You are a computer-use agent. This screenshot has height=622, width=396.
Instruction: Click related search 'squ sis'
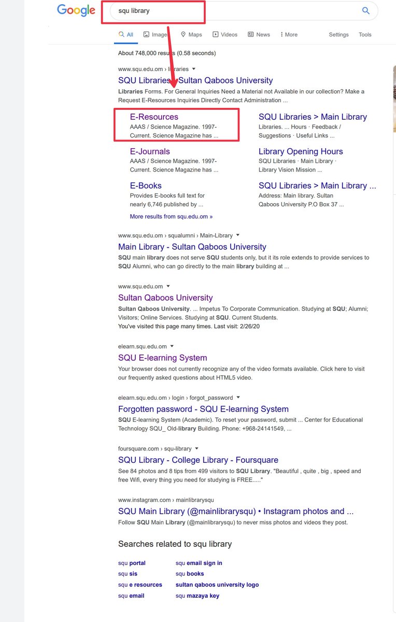(128, 574)
